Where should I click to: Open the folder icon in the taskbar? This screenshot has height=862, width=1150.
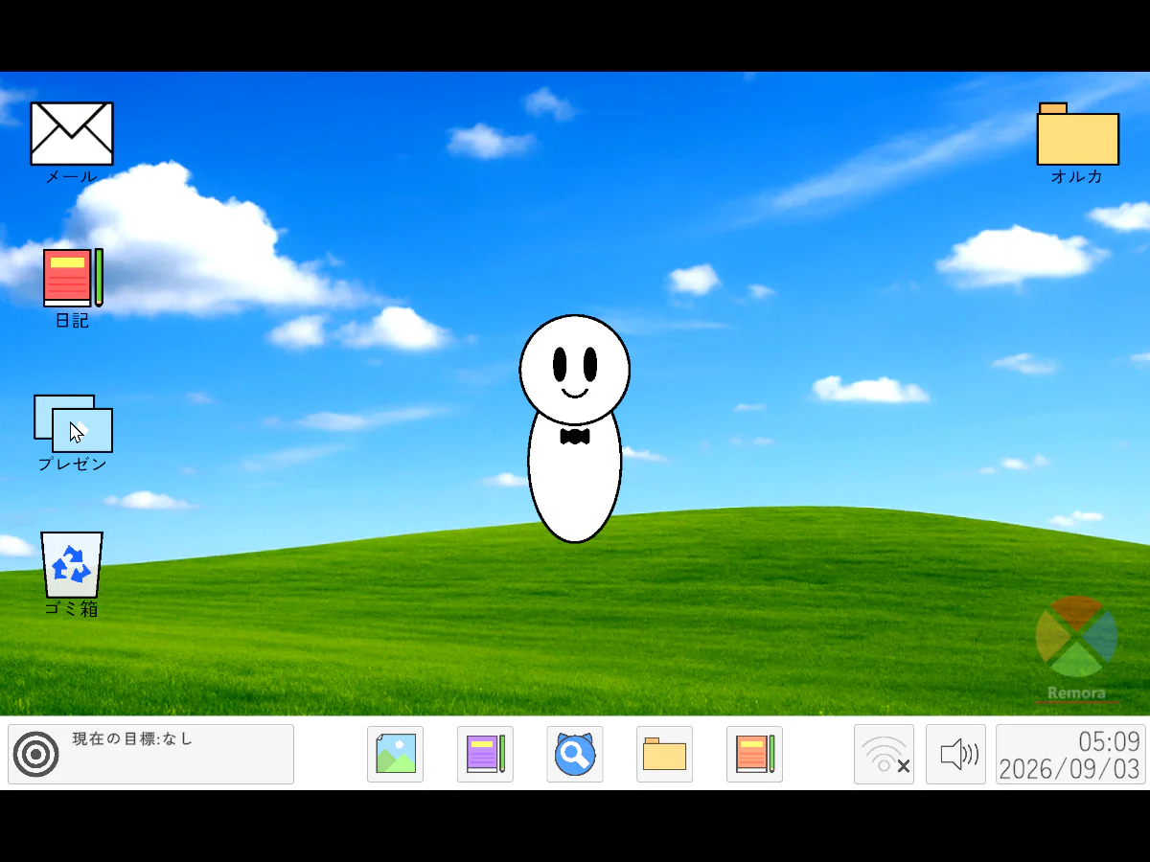click(665, 754)
